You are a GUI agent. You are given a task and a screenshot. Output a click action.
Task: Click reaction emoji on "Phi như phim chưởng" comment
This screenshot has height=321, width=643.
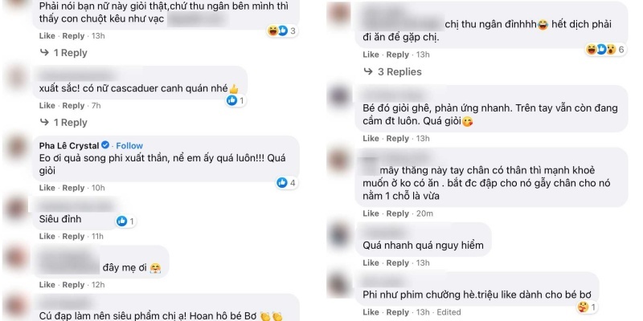tap(582, 307)
